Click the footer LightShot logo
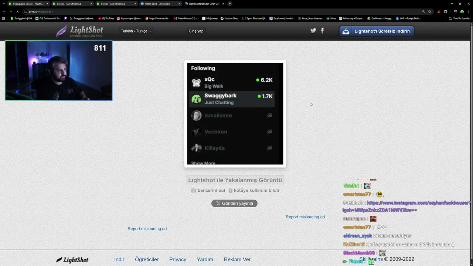 click(72, 260)
